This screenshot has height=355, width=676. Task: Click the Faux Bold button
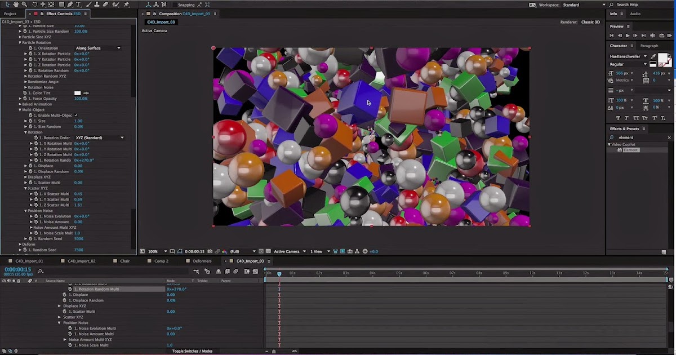[x=619, y=118]
